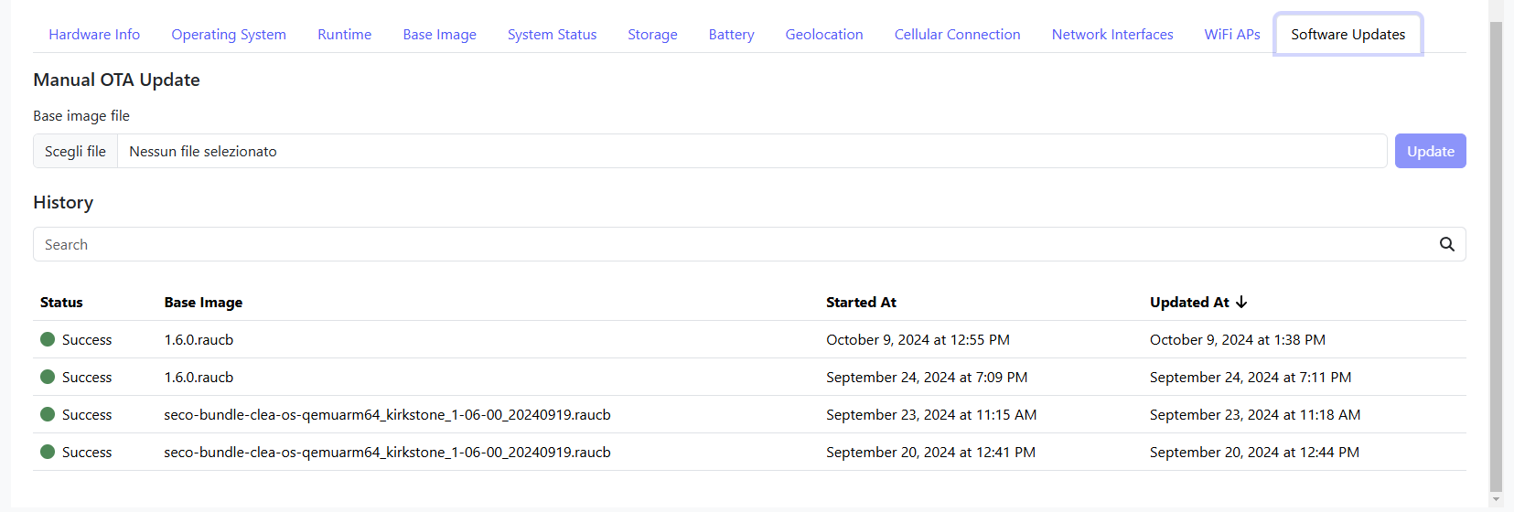The height and width of the screenshot is (512, 1514).
Task: Click green status dot of October 9 update
Action: [x=48, y=339]
